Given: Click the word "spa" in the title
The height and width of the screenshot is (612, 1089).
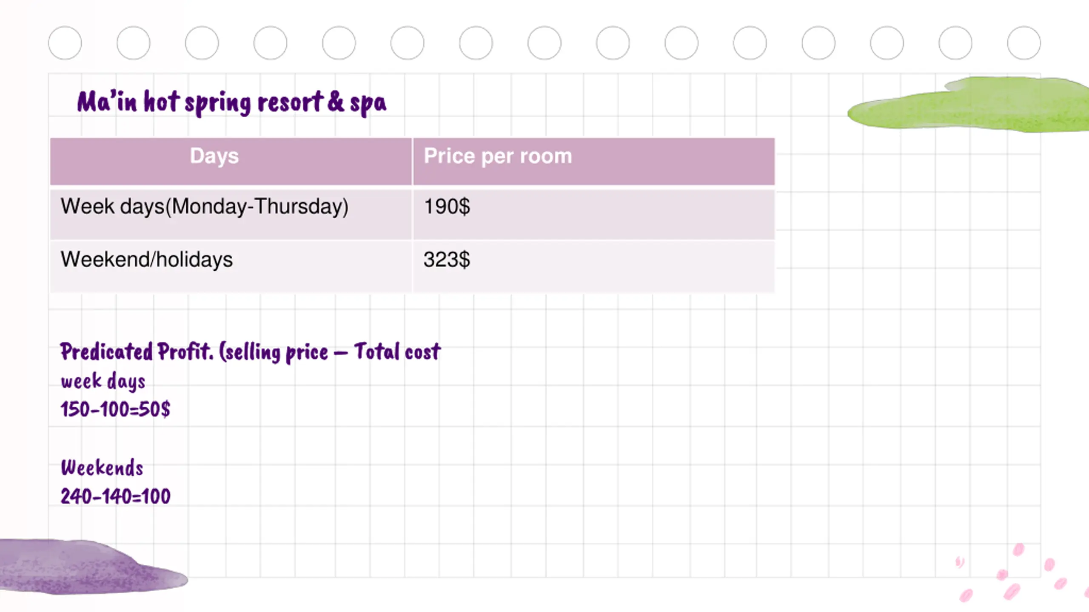Looking at the screenshot, I should tap(368, 103).
